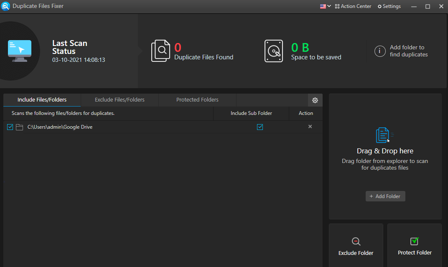
Task: Disable Include Sub Folder for Google Drive
Action: [x=260, y=127]
